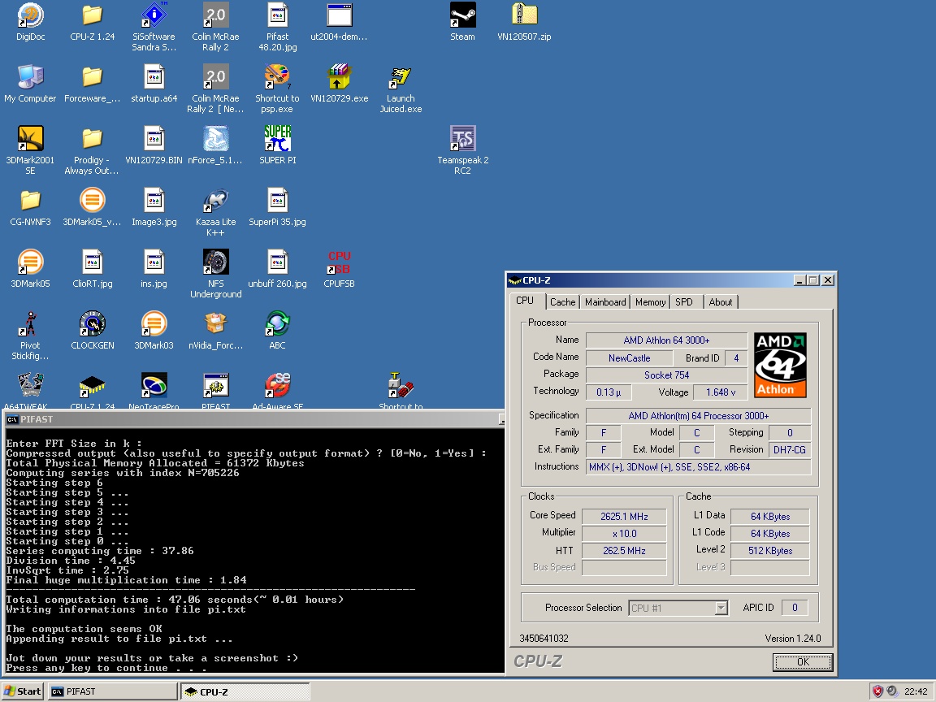Open the CPUFSB shortcut icon

[339, 269]
